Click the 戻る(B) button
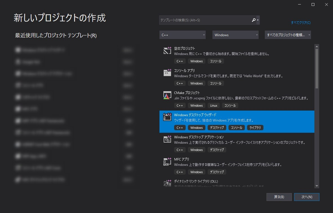The height and width of the screenshot is (213, 333). point(279,197)
